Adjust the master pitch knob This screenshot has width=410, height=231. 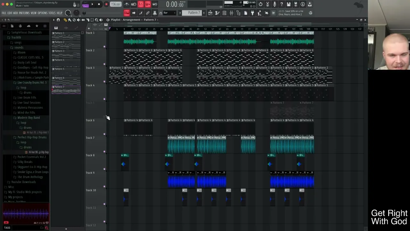[x=76, y=13]
